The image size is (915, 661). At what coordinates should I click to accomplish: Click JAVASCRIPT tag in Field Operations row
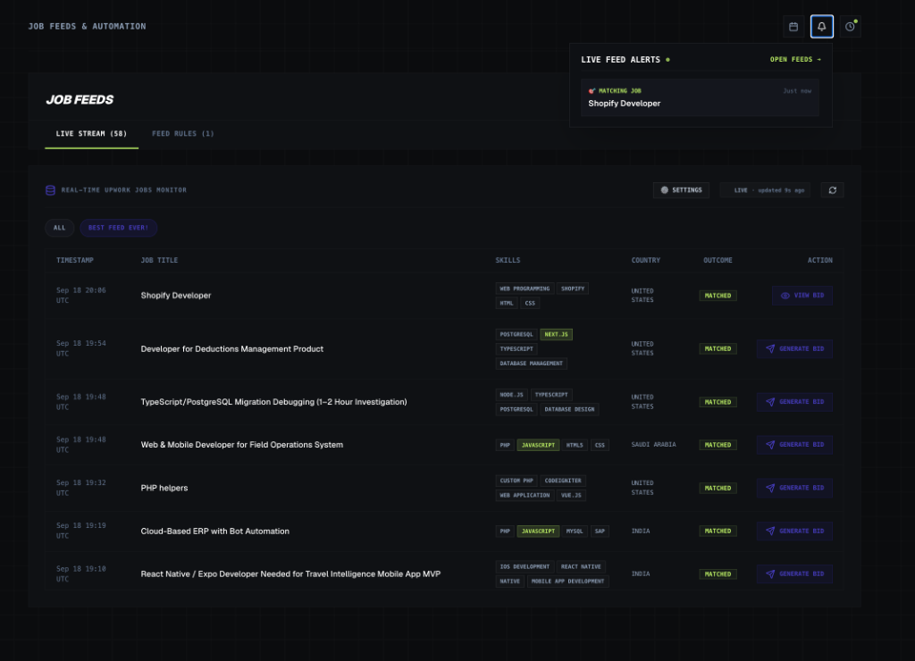[538, 445]
